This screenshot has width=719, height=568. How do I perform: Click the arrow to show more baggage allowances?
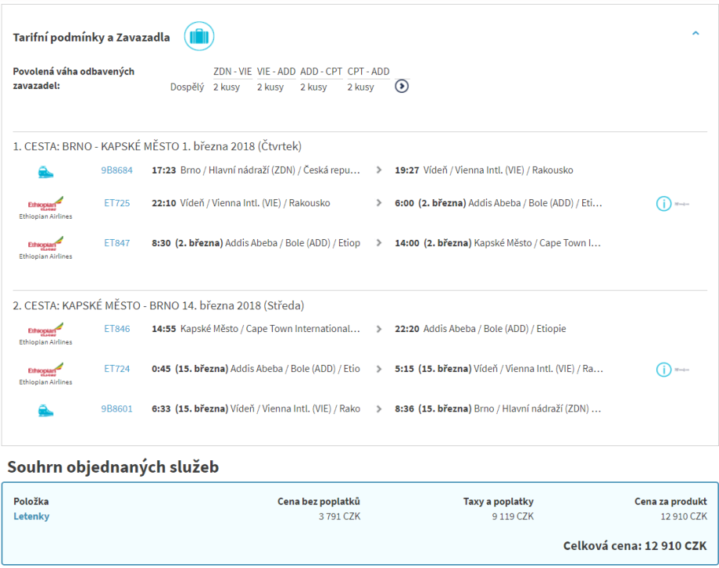pos(402,86)
